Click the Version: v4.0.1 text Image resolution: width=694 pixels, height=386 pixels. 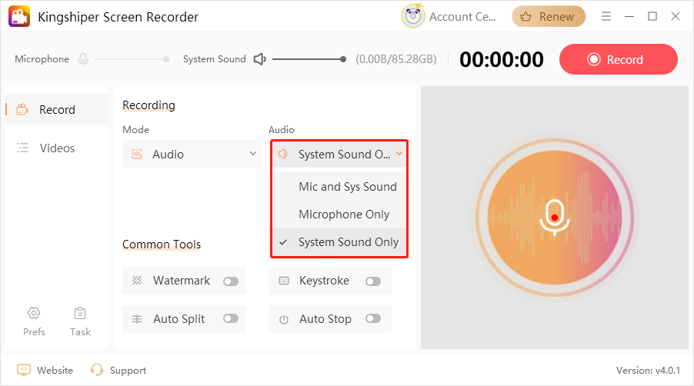[x=648, y=370]
